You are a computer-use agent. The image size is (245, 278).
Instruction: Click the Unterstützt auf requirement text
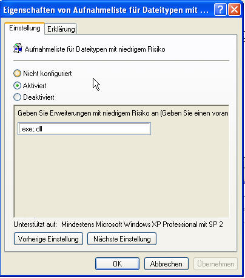[x=118, y=224]
